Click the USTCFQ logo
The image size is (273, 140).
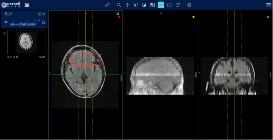[11, 5]
